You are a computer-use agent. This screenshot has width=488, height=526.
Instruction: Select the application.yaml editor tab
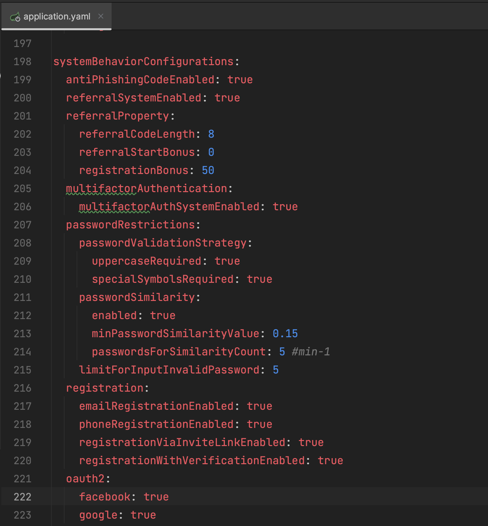coord(56,16)
